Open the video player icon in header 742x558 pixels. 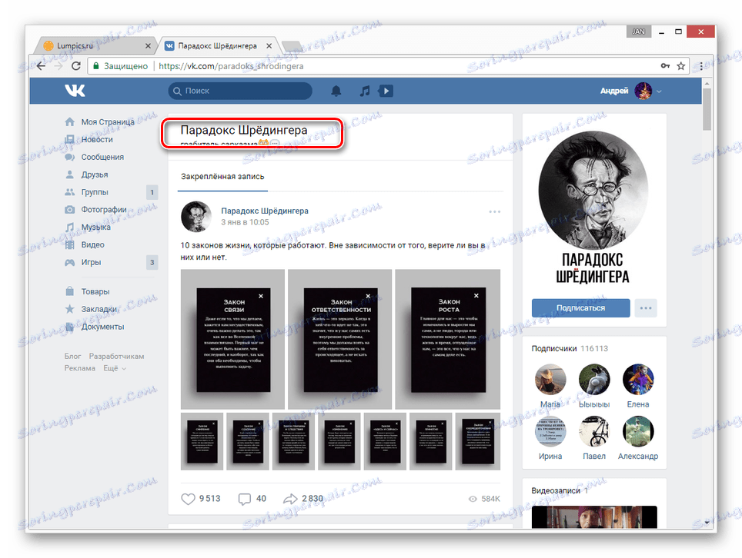[x=386, y=91]
